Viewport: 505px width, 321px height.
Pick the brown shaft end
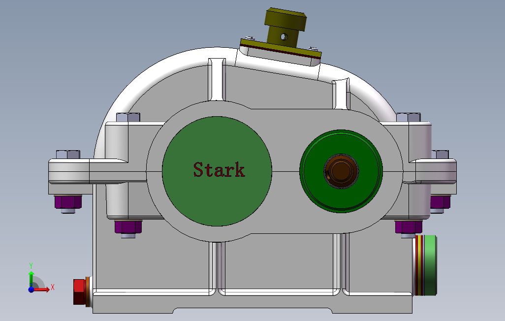coord(341,171)
